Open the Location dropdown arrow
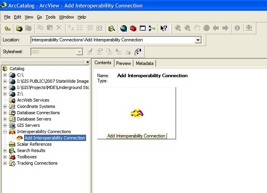Image resolution: width=267 pixels, height=193 pixels. (198, 40)
